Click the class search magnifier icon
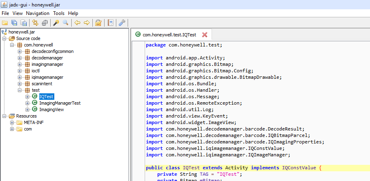Image resolution: width=370 pixels, height=181 pixels. (65, 23)
